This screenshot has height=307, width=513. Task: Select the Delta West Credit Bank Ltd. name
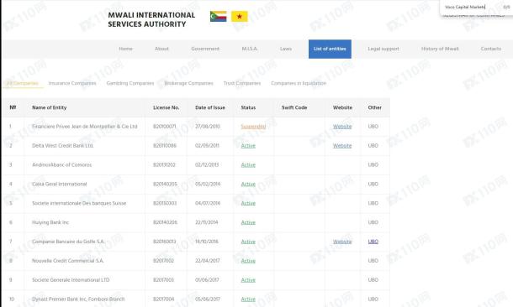click(x=63, y=145)
